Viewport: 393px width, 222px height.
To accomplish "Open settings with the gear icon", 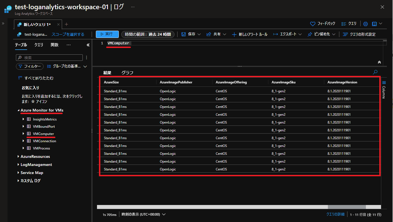I will coord(365,24).
